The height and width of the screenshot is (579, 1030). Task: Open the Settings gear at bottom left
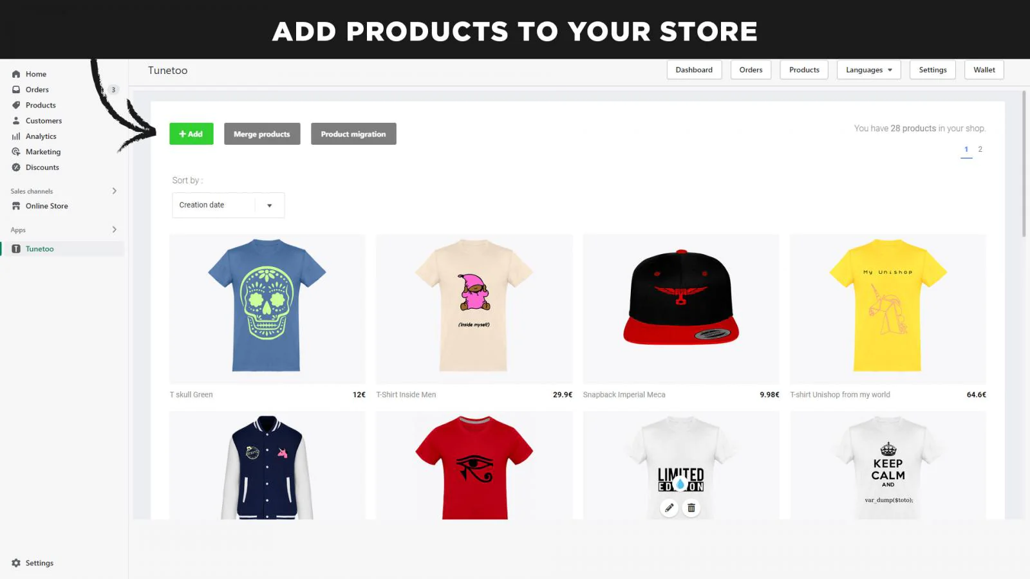coord(16,563)
